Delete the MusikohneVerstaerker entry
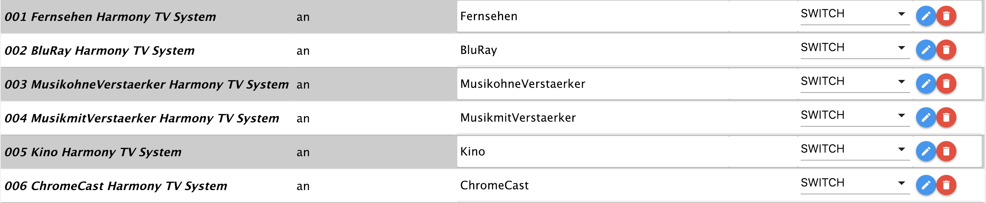The width and height of the screenshot is (986, 203). (946, 84)
